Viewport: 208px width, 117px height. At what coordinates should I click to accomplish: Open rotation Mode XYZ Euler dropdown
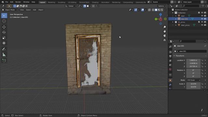coord(193,80)
